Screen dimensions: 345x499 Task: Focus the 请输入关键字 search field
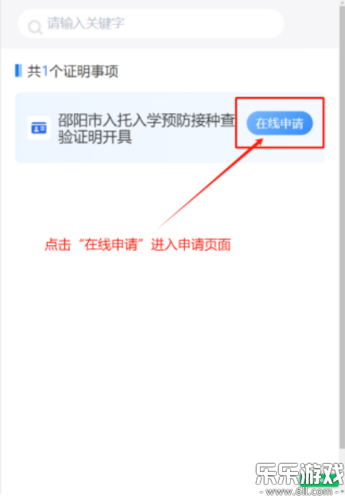click(150, 24)
